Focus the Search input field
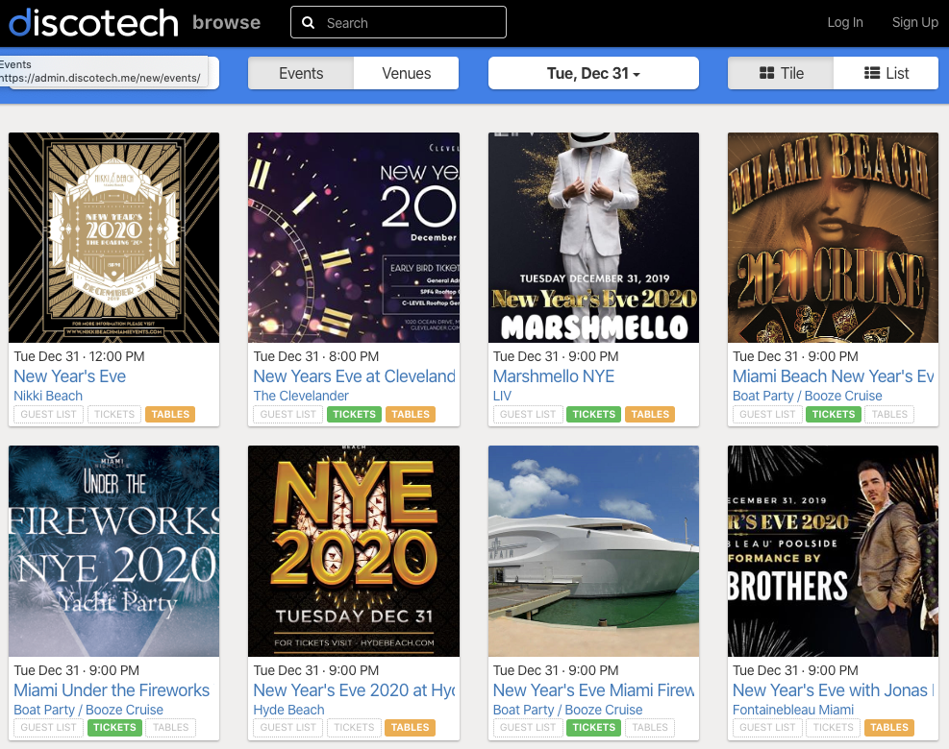Viewport: 949px width, 749px height. (398, 22)
